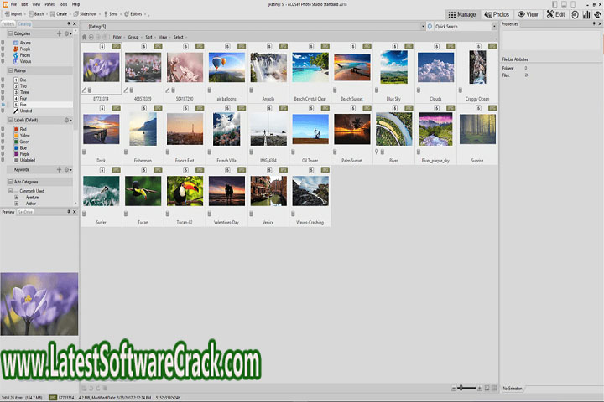This screenshot has width=604, height=402.
Task: Open the Tools menu
Action: point(63,4)
